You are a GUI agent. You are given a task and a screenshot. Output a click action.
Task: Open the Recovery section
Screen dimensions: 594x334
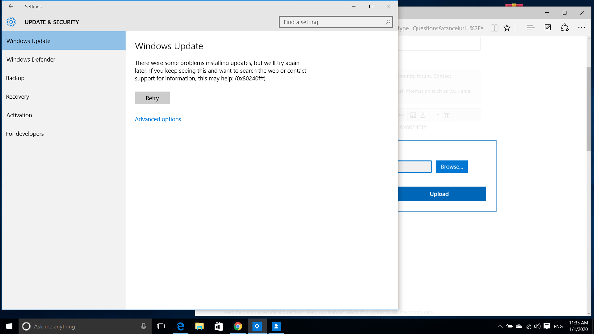[64, 96]
